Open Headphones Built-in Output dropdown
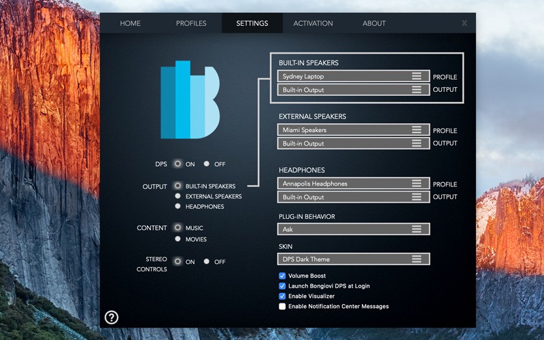 (x=354, y=197)
